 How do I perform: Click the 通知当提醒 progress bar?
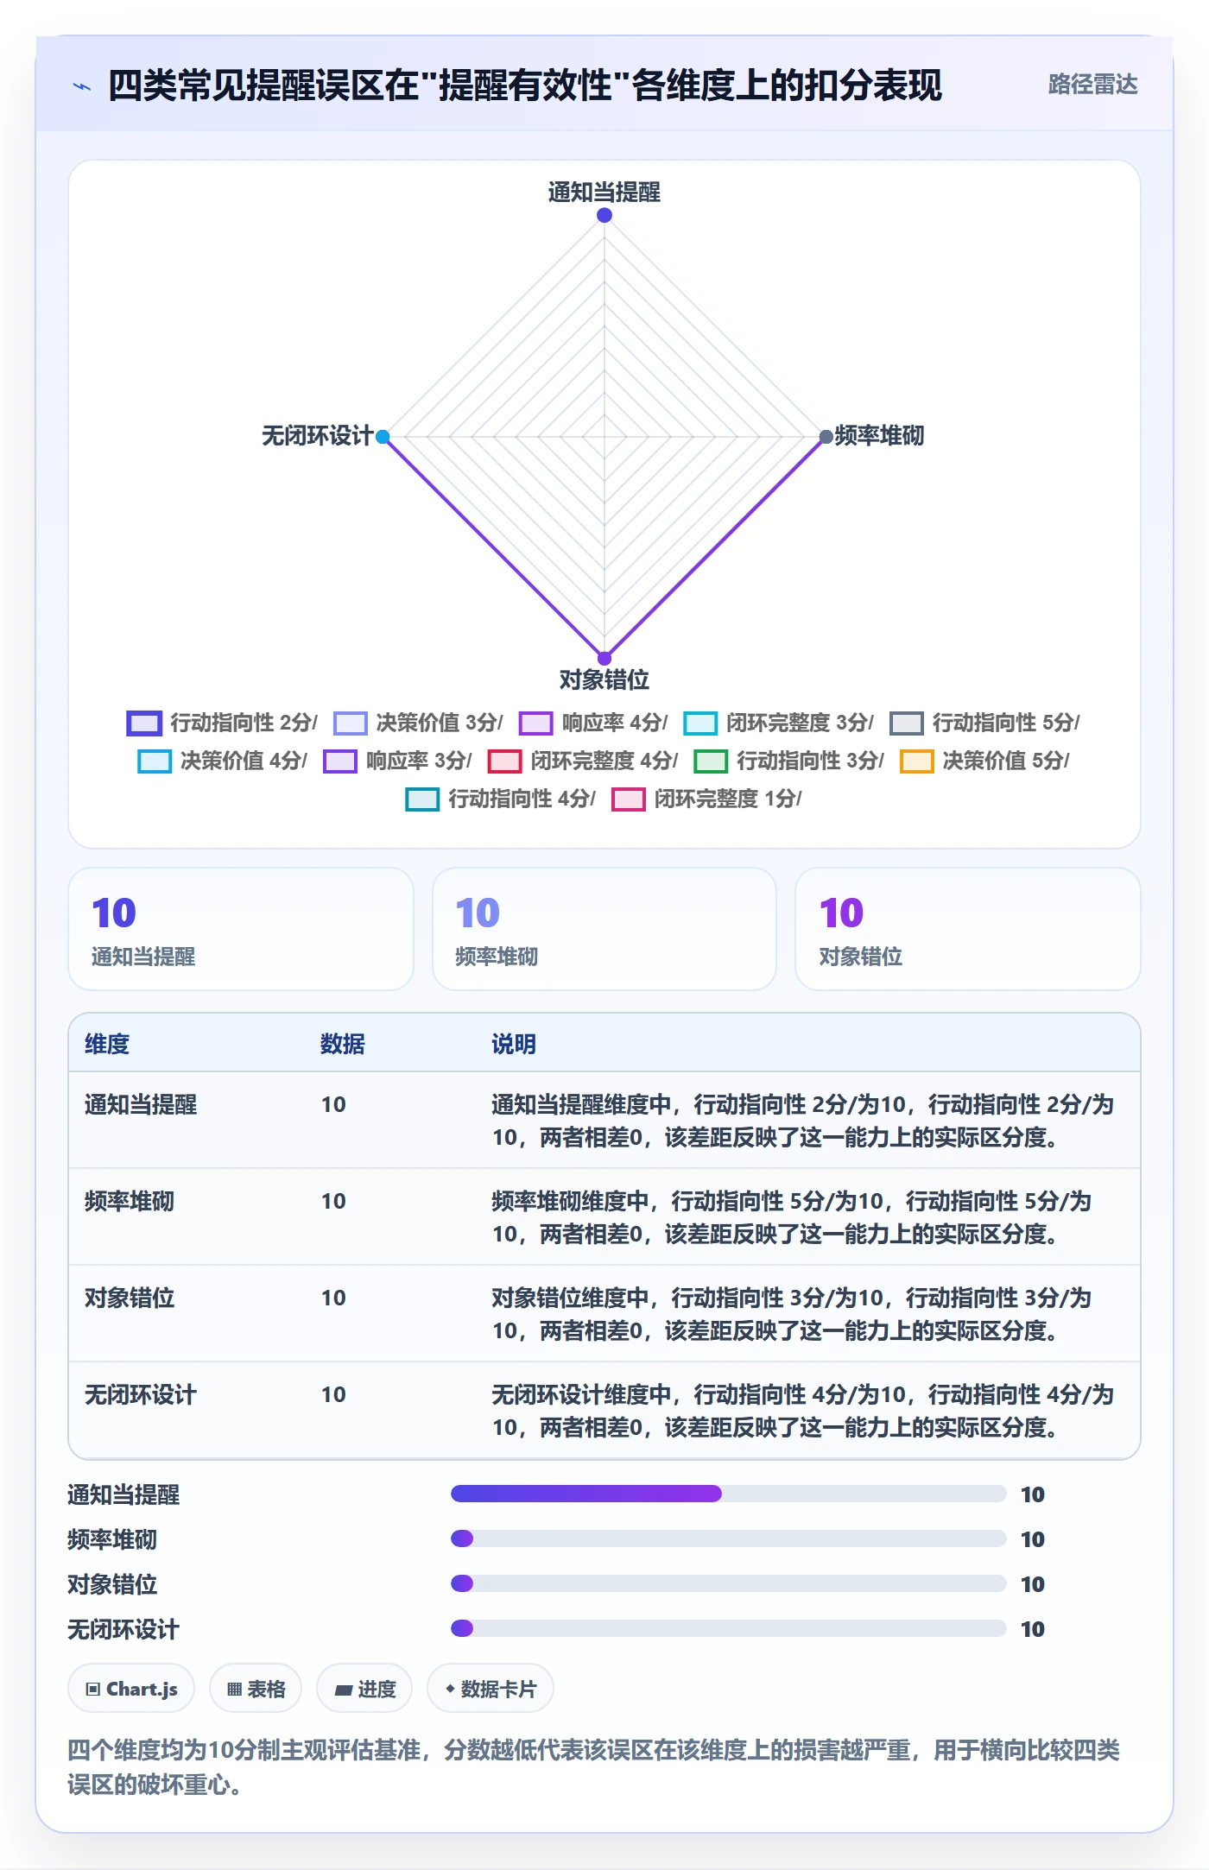point(729,1494)
